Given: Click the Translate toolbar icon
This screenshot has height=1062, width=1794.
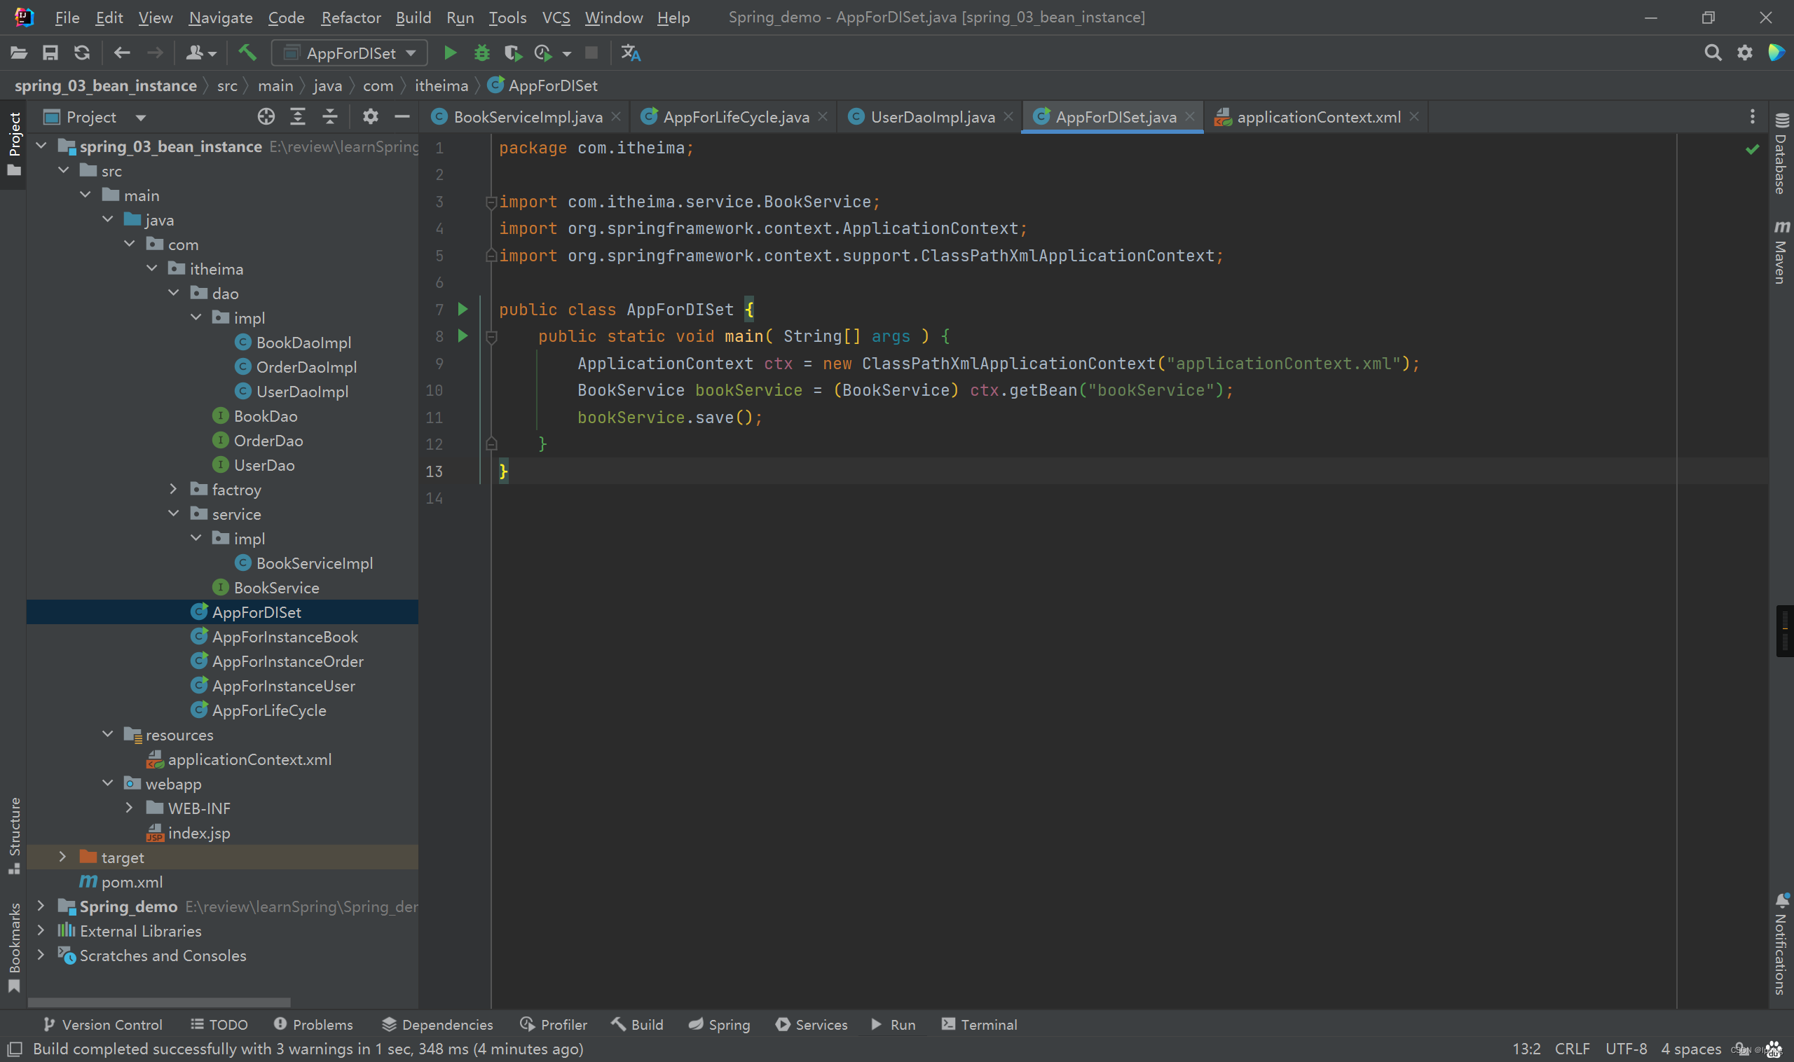Looking at the screenshot, I should tap(631, 53).
